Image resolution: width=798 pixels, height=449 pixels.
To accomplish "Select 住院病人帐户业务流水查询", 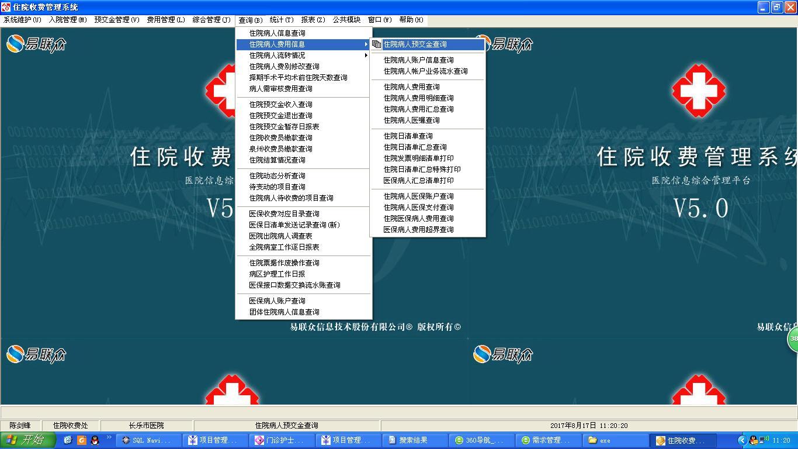I will coord(428,71).
